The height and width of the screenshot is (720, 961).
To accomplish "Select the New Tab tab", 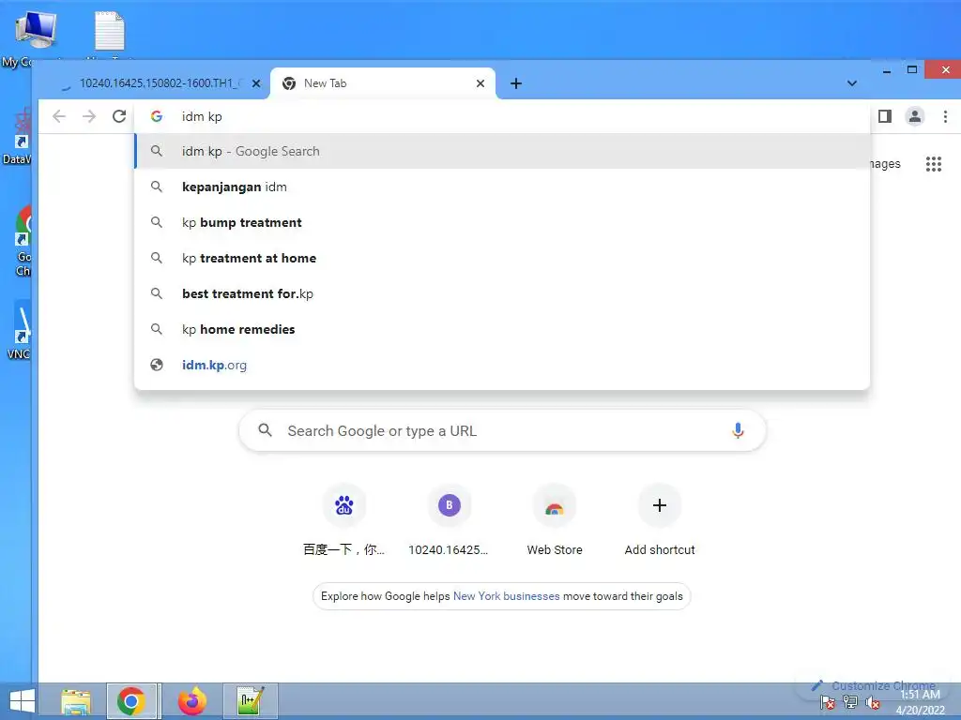I will coord(383,83).
